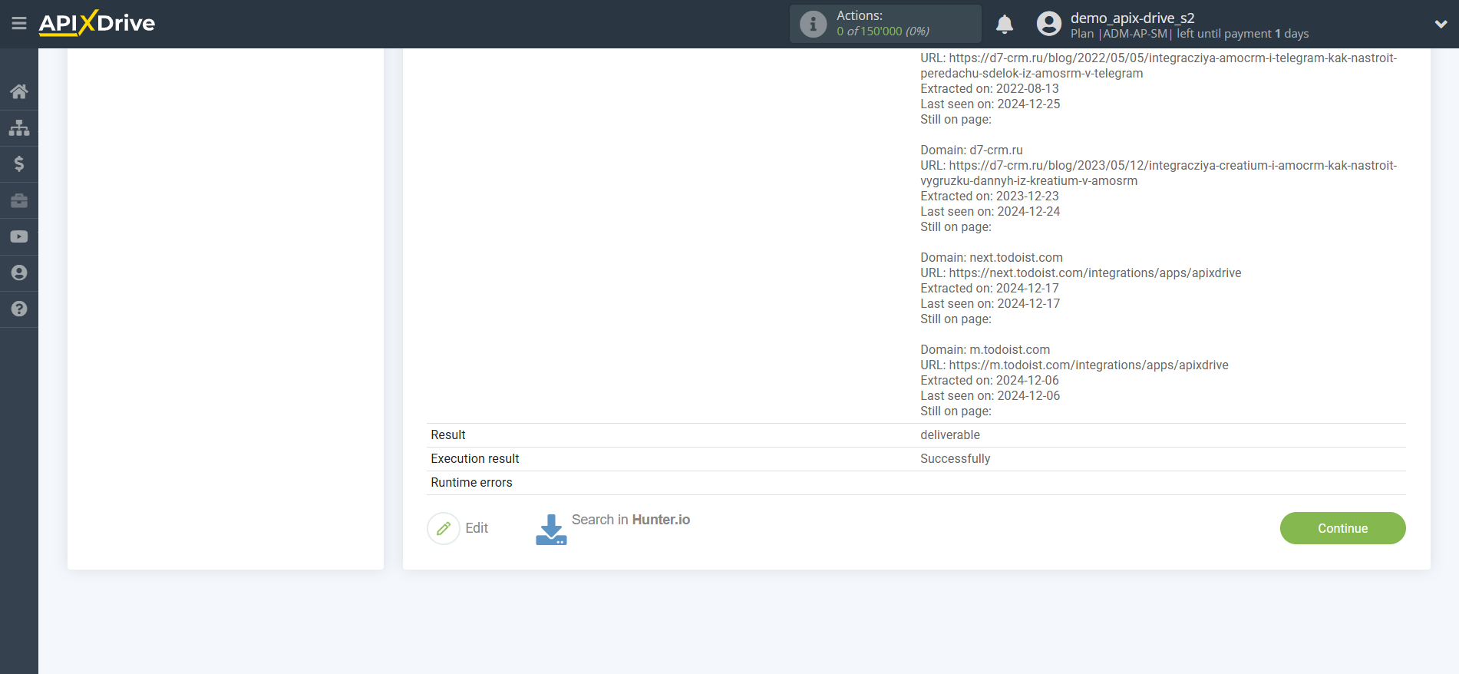The image size is (1459, 674).
Task: Click the 'Execution result' row label
Action: (475, 458)
